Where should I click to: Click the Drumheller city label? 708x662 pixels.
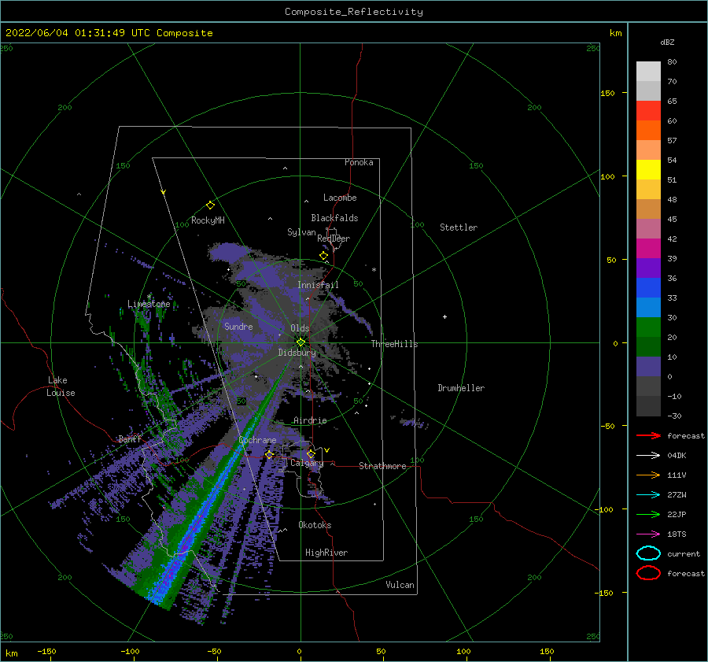461,388
